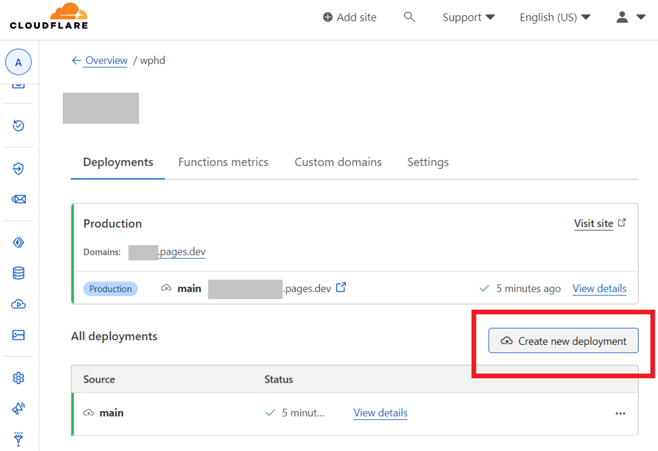
Task: Click the Visit site link
Action: (594, 224)
